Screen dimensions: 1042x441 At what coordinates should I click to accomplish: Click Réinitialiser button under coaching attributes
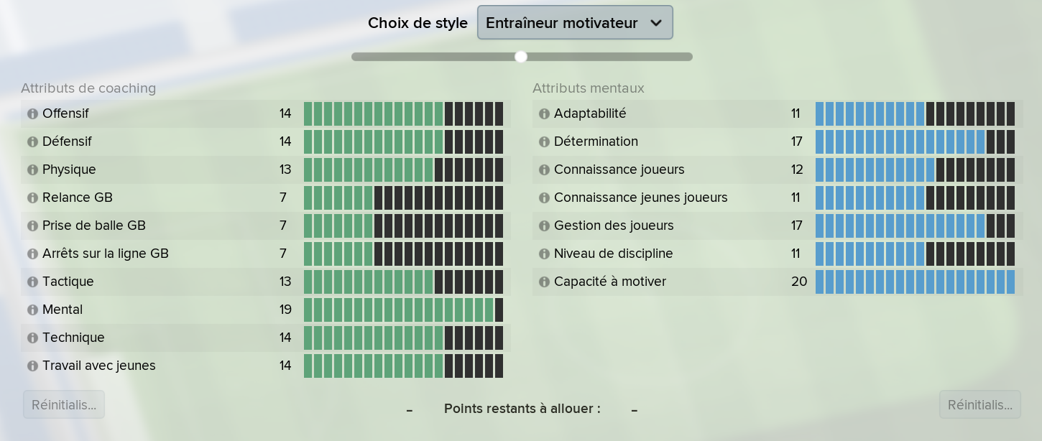click(x=64, y=404)
